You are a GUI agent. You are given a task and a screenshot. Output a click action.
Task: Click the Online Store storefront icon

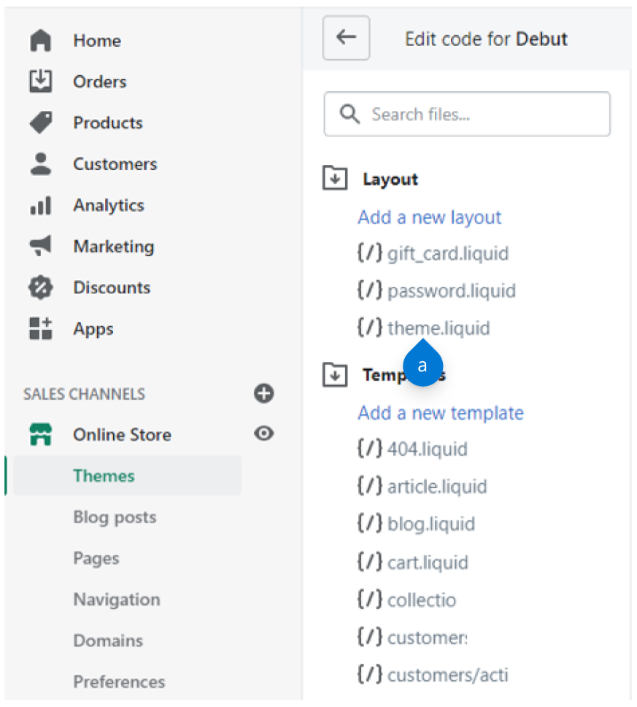[41, 434]
